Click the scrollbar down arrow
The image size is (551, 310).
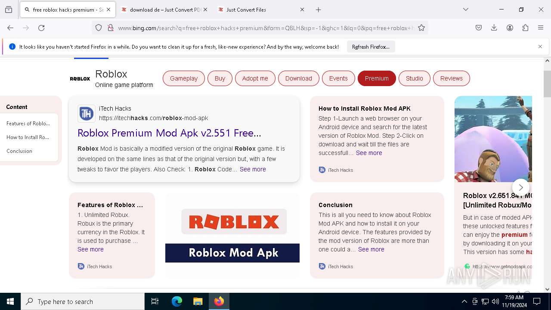[x=547, y=289]
